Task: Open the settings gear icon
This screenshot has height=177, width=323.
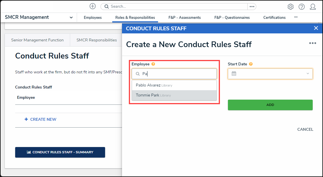Action: (290, 7)
